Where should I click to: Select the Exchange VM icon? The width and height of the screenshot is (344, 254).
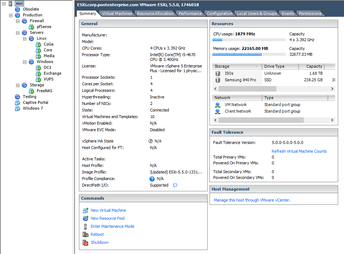(x=39, y=74)
